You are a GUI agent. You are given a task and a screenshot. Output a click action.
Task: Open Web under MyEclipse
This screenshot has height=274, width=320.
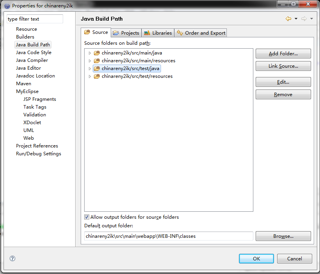tap(28, 138)
